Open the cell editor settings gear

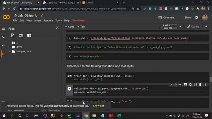tap(190, 85)
